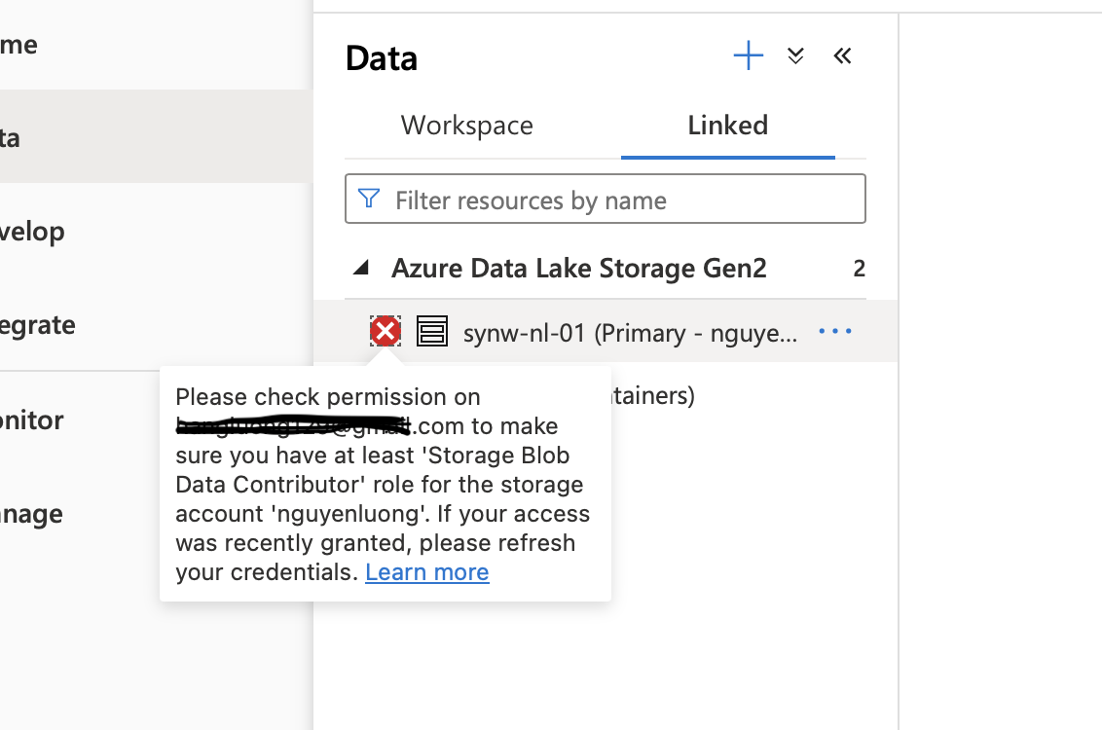Open the Learn more link in the tooltip

tap(427, 572)
